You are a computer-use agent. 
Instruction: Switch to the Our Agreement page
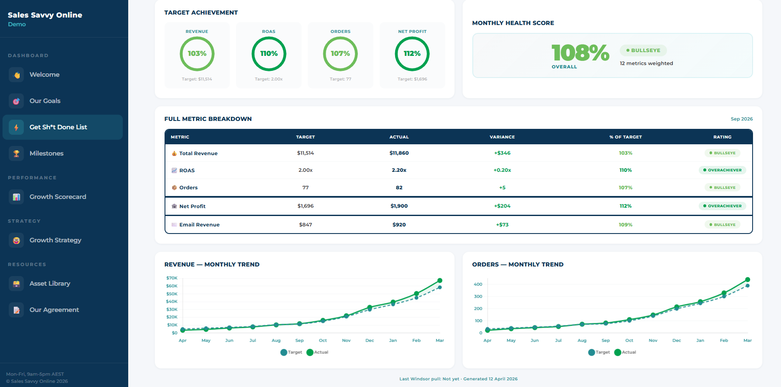tap(54, 310)
